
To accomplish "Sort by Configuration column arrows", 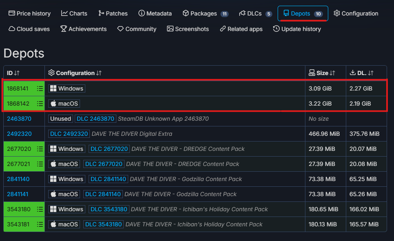I will tap(99, 73).
